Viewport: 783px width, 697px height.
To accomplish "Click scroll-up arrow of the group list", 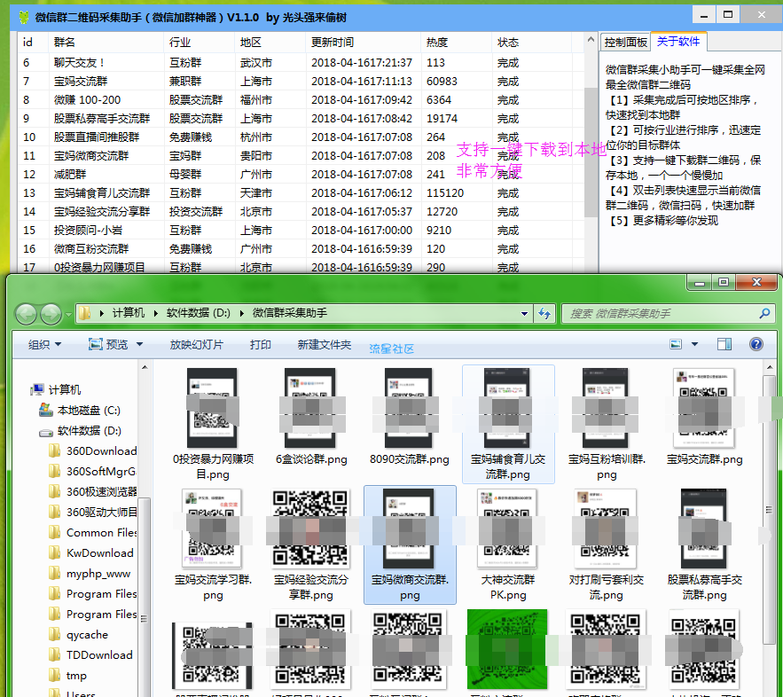I will (x=591, y=39).
